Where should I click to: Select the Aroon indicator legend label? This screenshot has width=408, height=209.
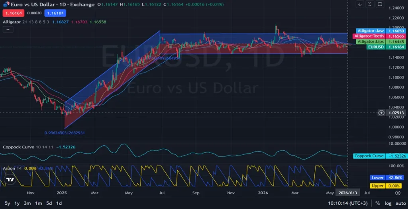8,168
